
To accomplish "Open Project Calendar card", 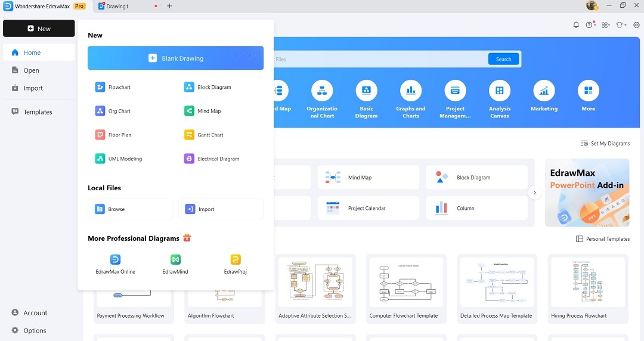I will click(369, 208).
